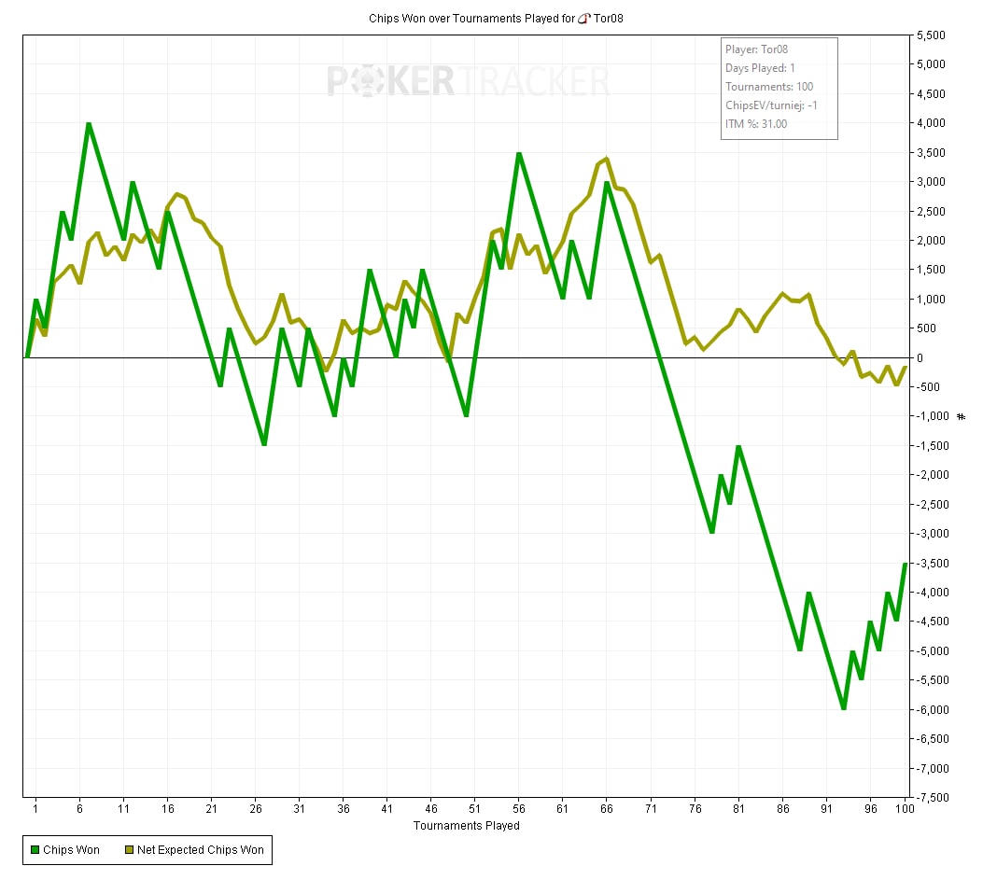Select the Chips Won legend label
This screenshot has width=983, height=880.
71,849
